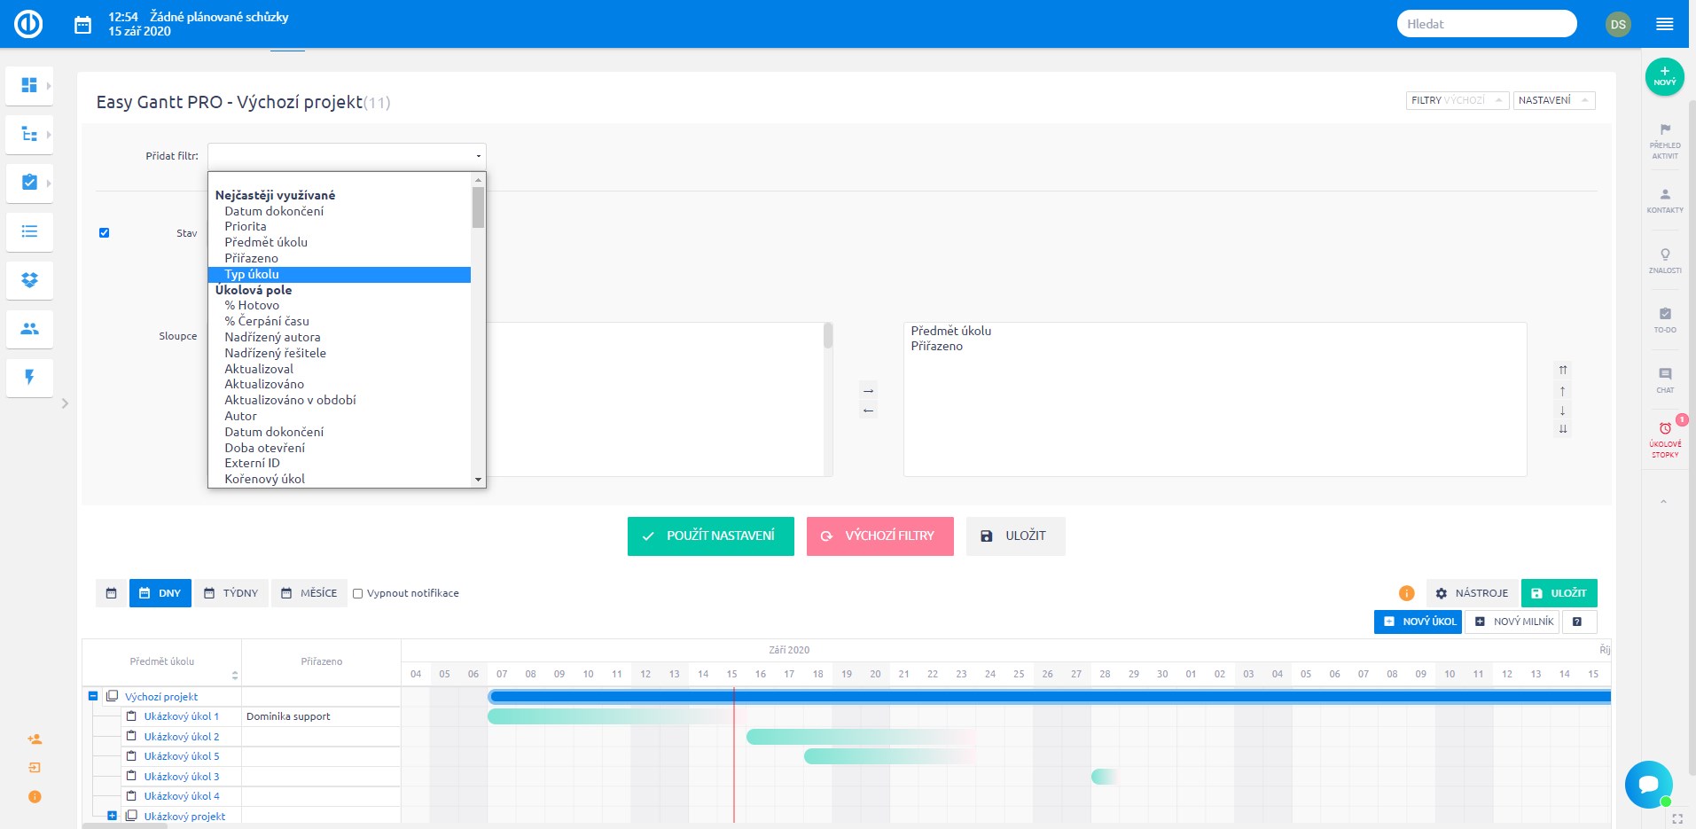Screen dimensions: 1696x829
Task: Click the green Nový plus button
Action: click(x=1664, y=76)
